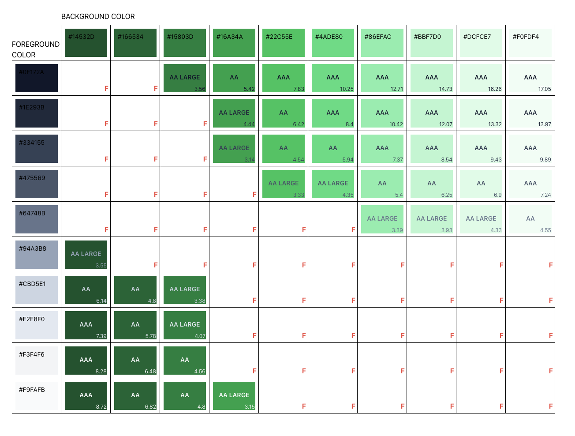The width and height of the screenshot is (575, 436).
Task: Click the FOREGROUND COLOR header label
Action: [36, 49]
